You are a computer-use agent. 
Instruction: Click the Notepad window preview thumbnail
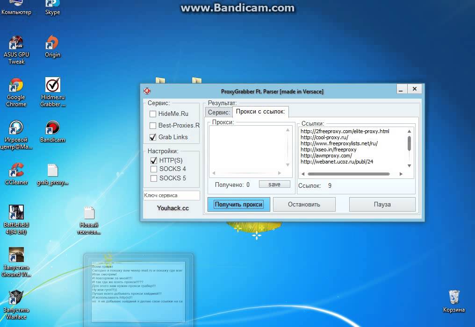138,291
